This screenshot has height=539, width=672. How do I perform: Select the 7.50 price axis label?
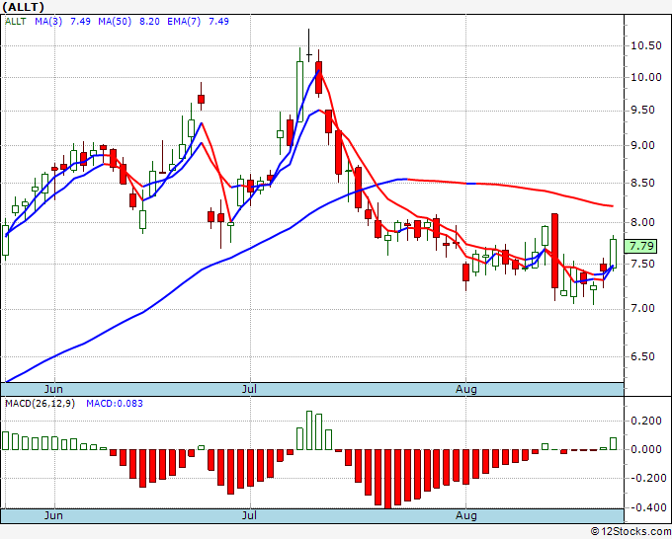coord(642,264)
